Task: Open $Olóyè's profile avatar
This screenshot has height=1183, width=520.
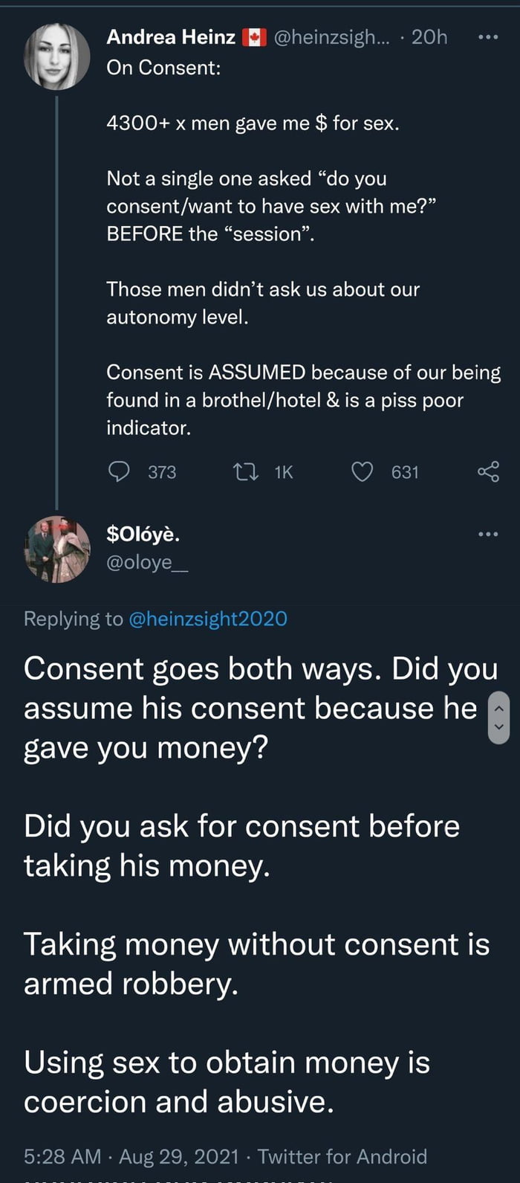Action: [56, 549]
